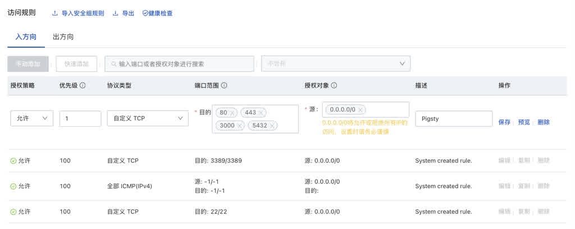Click the import security group rules icon
Screen dimensions: 575x229
pyautogui.click(x=55, y=13)
